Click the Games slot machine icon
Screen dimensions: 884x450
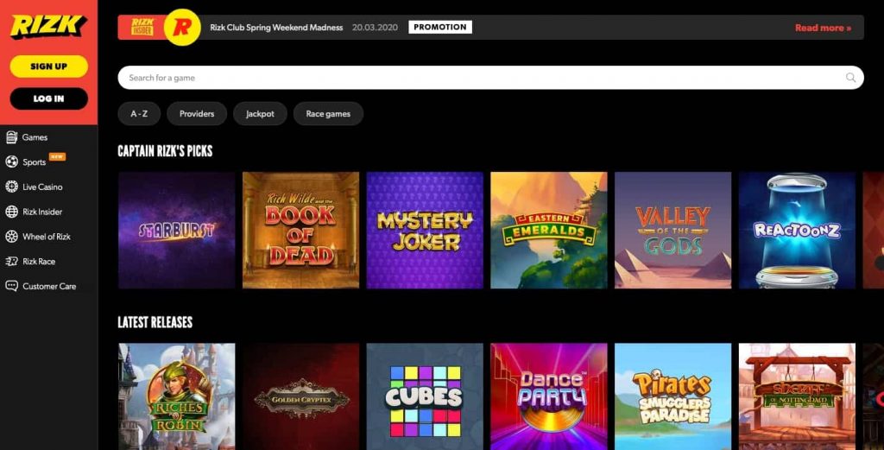(x=11, y=137)
